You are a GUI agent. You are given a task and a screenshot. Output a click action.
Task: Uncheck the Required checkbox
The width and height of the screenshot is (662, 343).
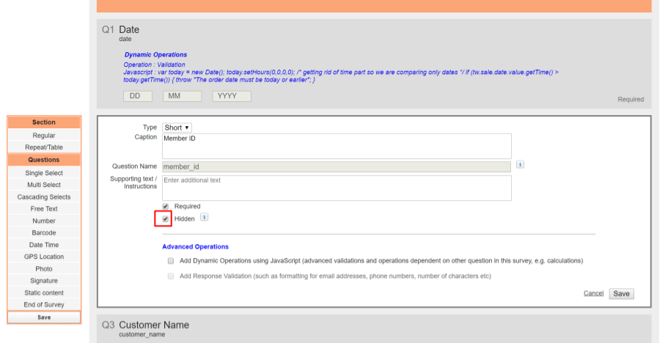tap(166, 206)
